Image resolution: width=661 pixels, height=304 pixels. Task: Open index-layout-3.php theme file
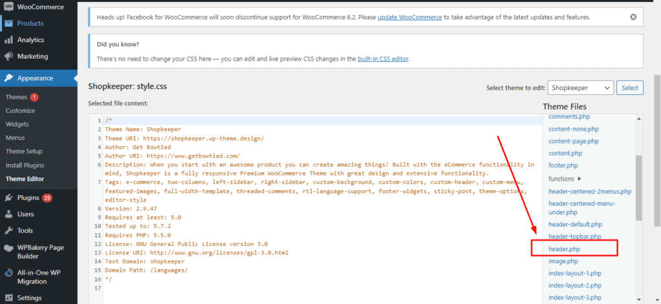tap(575, 298)
